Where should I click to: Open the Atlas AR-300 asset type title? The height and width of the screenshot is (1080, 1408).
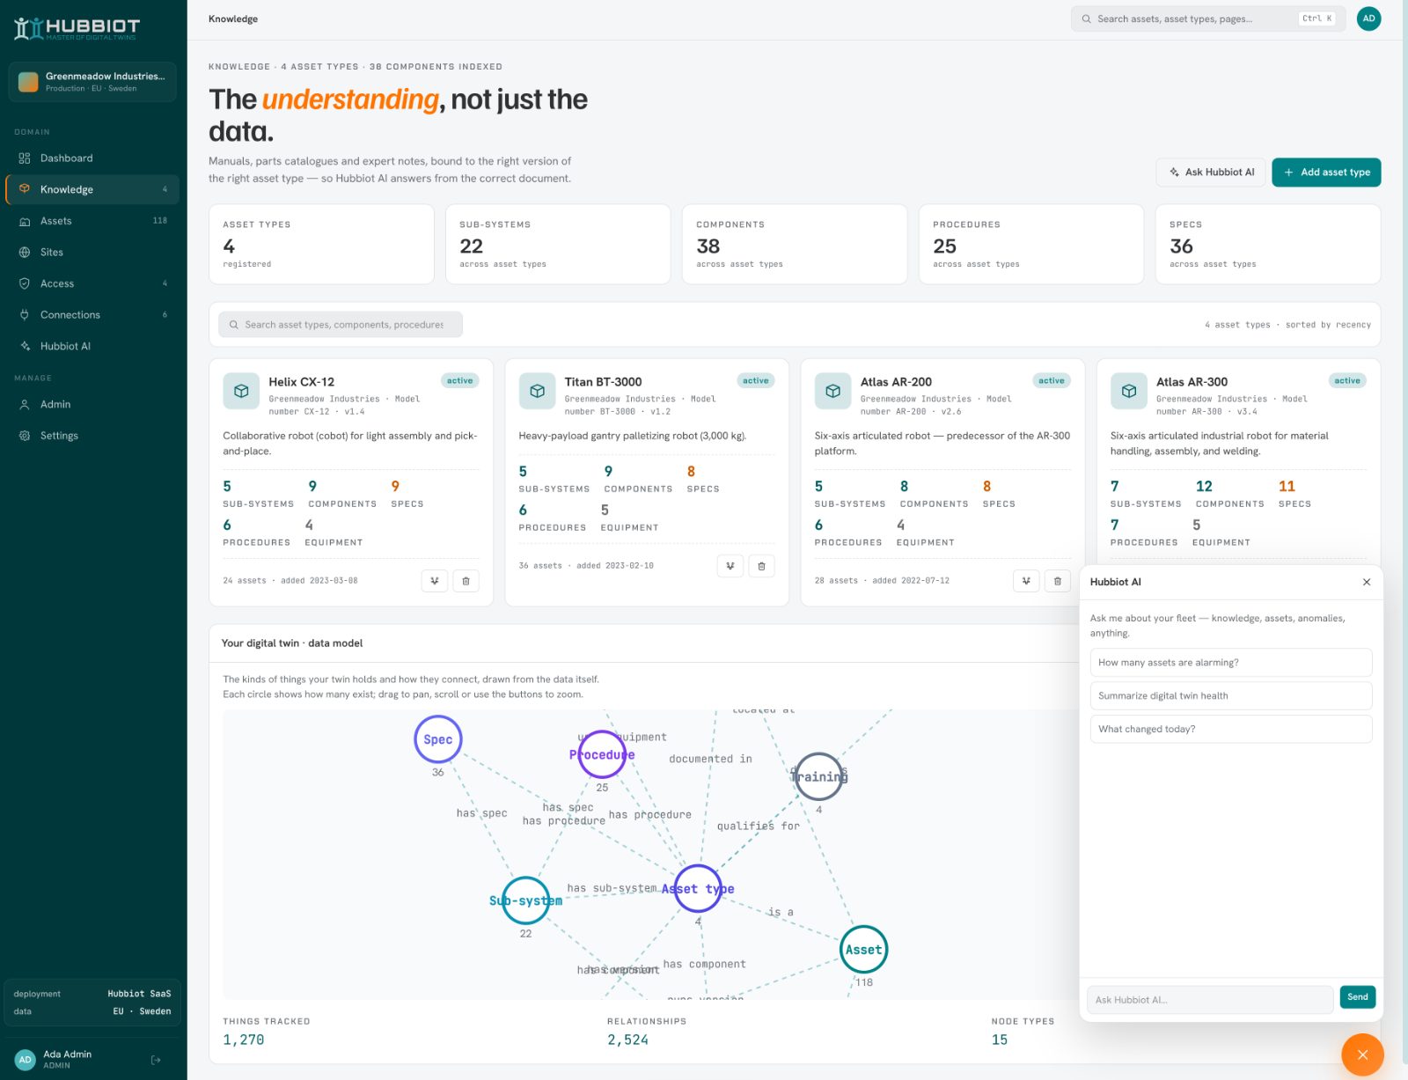coord(1192,382)
